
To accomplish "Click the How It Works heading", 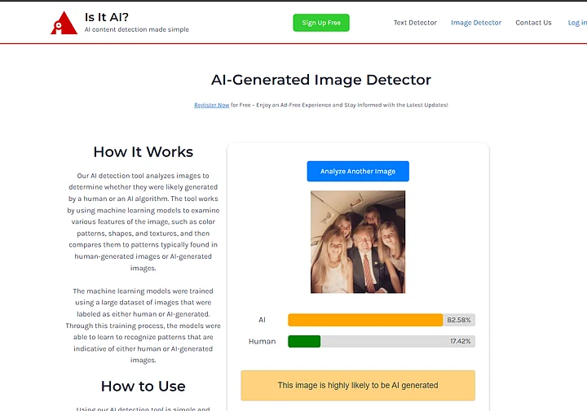I will click(143, 152).
